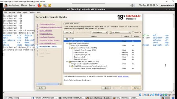Click the installer step-list horizontal scrollbar thumb

(x=48, y=84)
